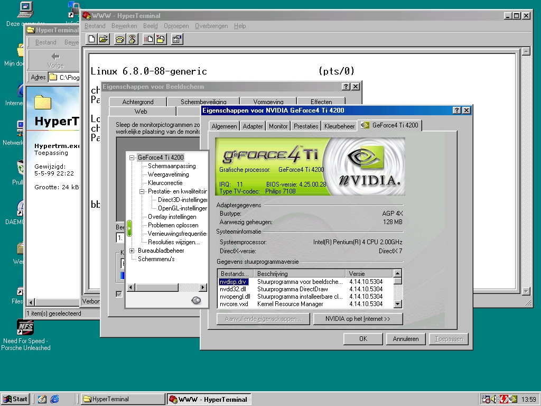Click the green NVIDIA slide-out panel handle
This screenshot has width=541, height=406.
[x=129, y=228]
